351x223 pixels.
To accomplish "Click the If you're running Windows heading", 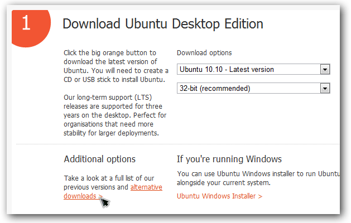I will click(x=229, y=159).
